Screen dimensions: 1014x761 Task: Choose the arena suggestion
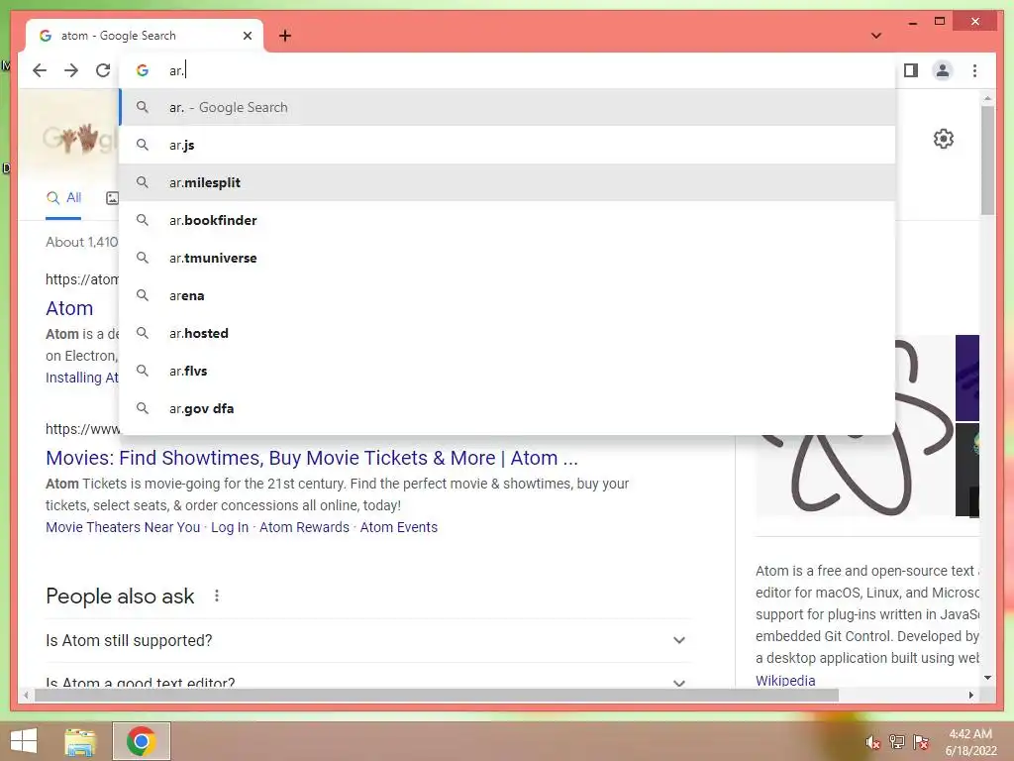point(508,295)
